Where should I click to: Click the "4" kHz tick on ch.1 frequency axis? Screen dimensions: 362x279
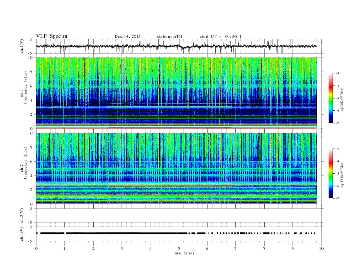pos(32,100)
